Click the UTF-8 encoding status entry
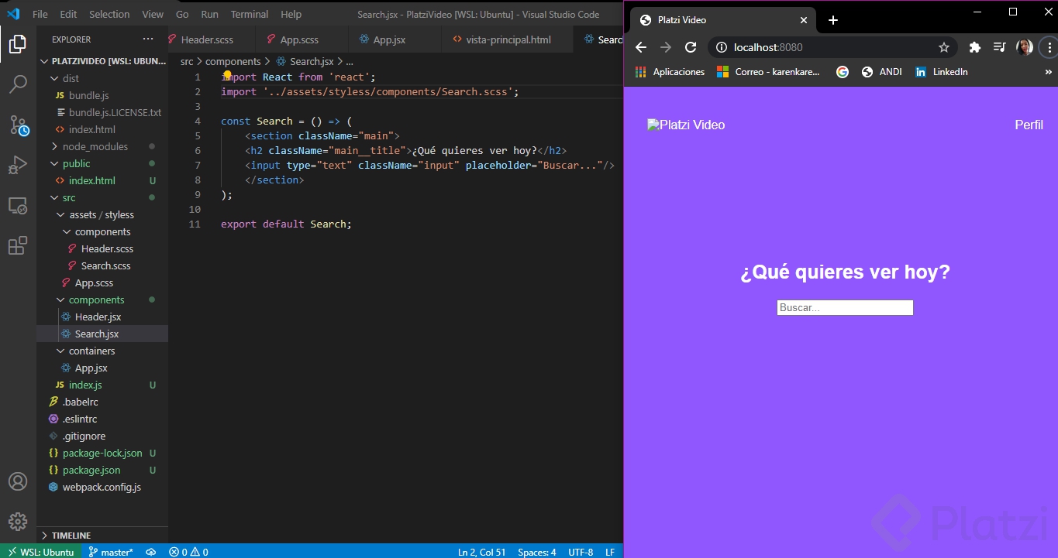 [581, 552]
